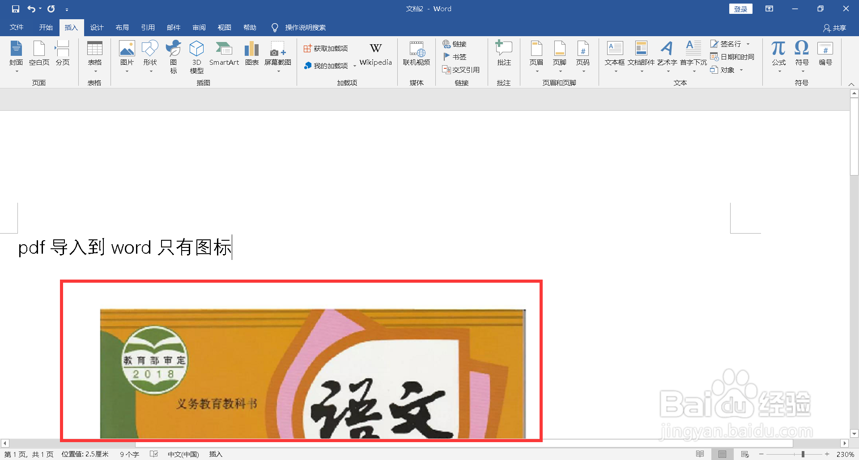Viewport: 859px width, 460px height.
Task: Add a comment (批注)
Action: pos(504,54)
